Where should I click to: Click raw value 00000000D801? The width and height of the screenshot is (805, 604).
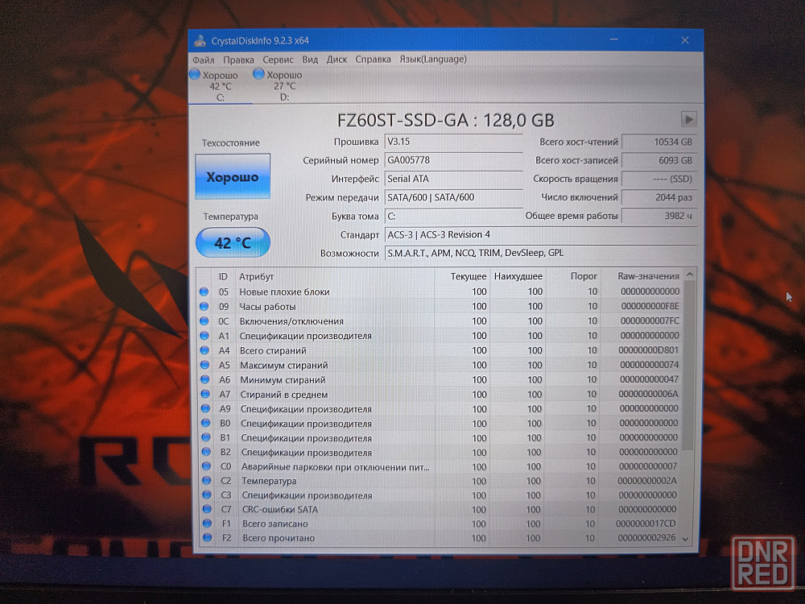(x=648, y=350)
